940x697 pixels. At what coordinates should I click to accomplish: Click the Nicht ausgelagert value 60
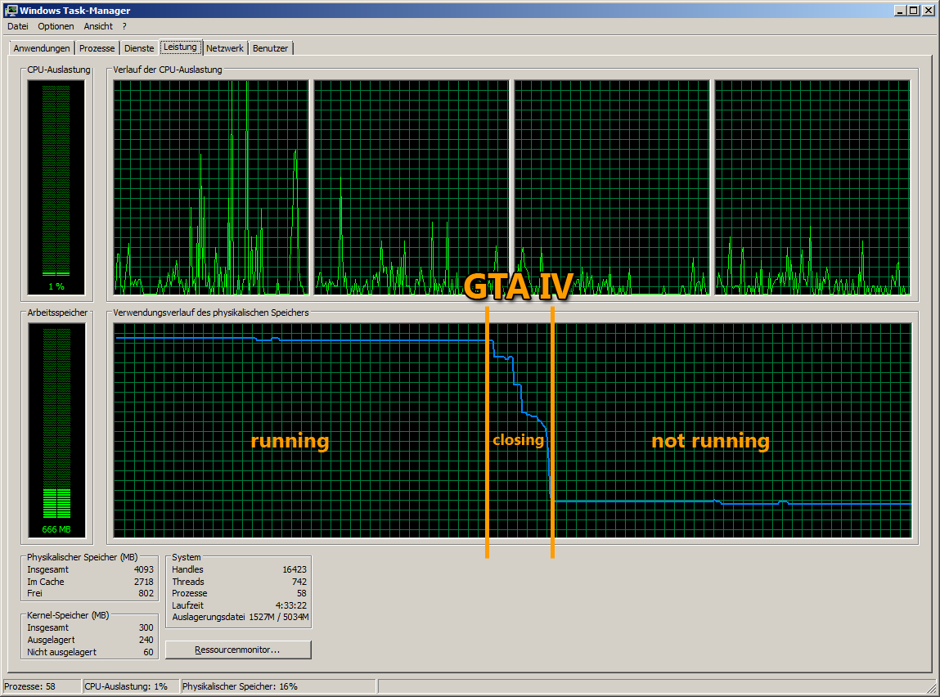(149, 652)
